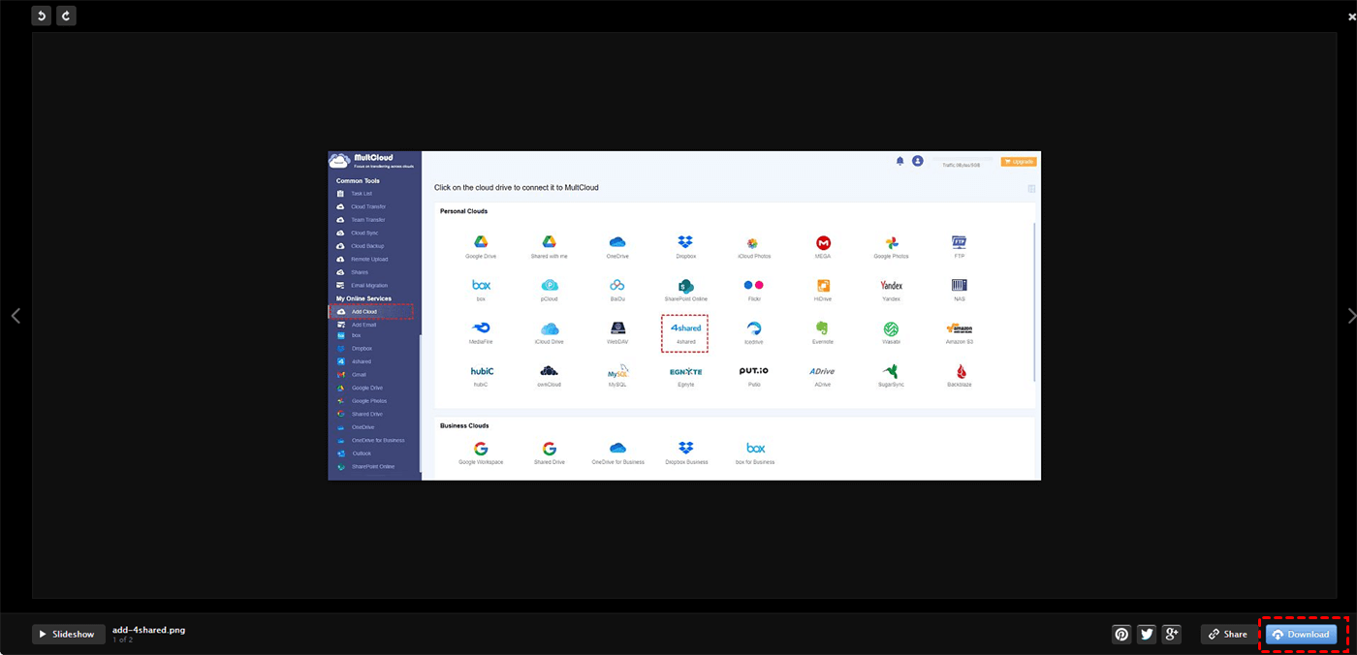The image size is (1357, 655).
Task: Click the box logo in Personal Clouds
Action: (x=481, y=285)
